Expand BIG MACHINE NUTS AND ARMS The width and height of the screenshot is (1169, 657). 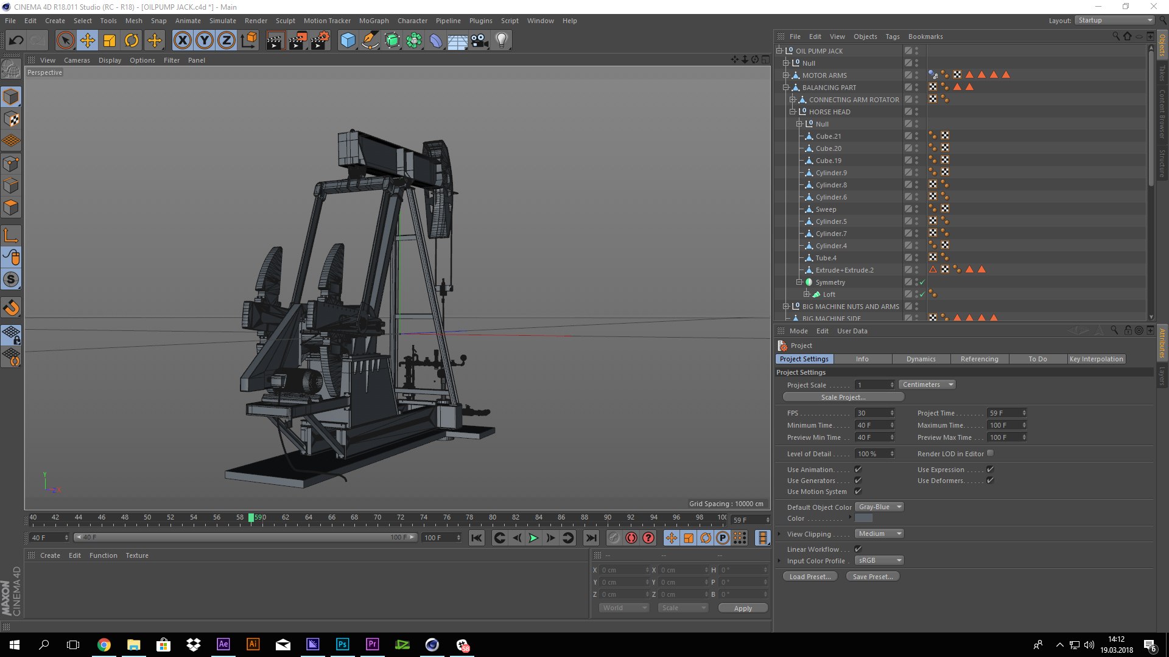tap(786, 307)
